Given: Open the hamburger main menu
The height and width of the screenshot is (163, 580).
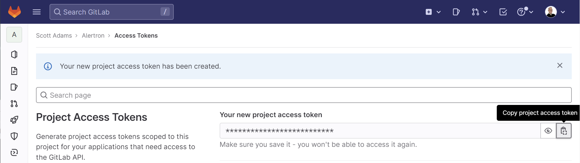Looking at the screenshot, I should 37,12.
